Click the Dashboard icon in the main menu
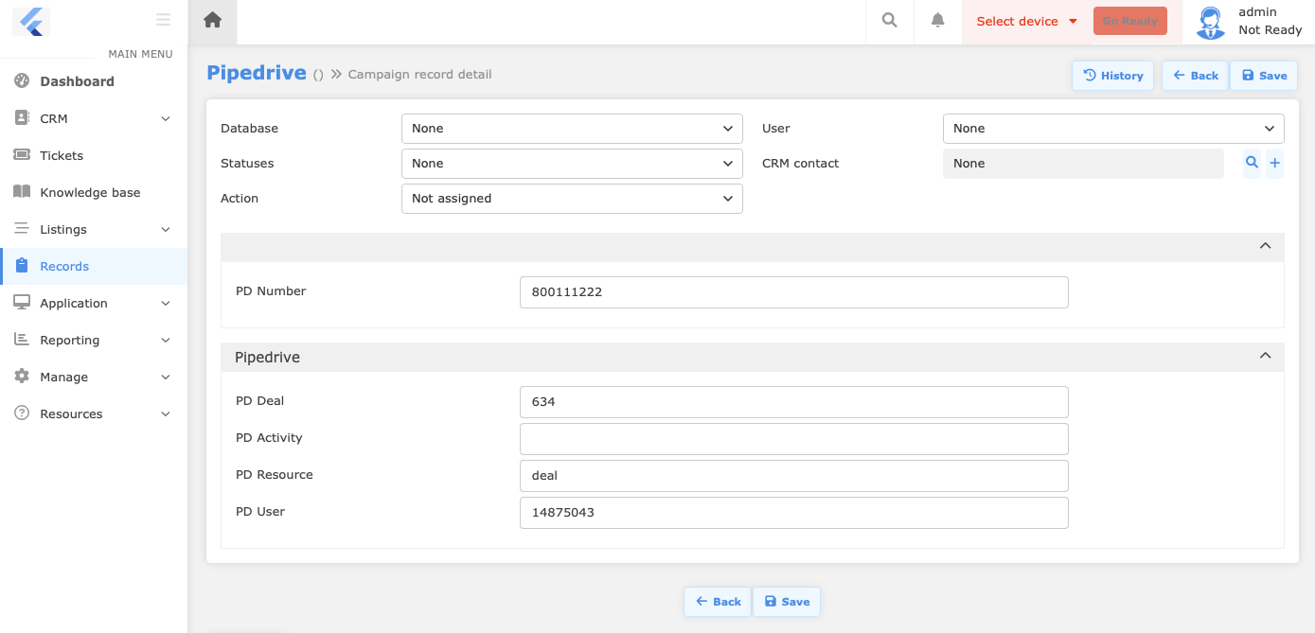1315x633 pixels. click(21, 80)
